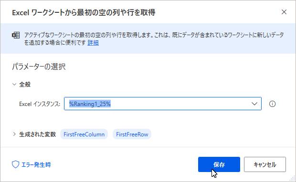Click the dialog title text

[x=84, y=12]
